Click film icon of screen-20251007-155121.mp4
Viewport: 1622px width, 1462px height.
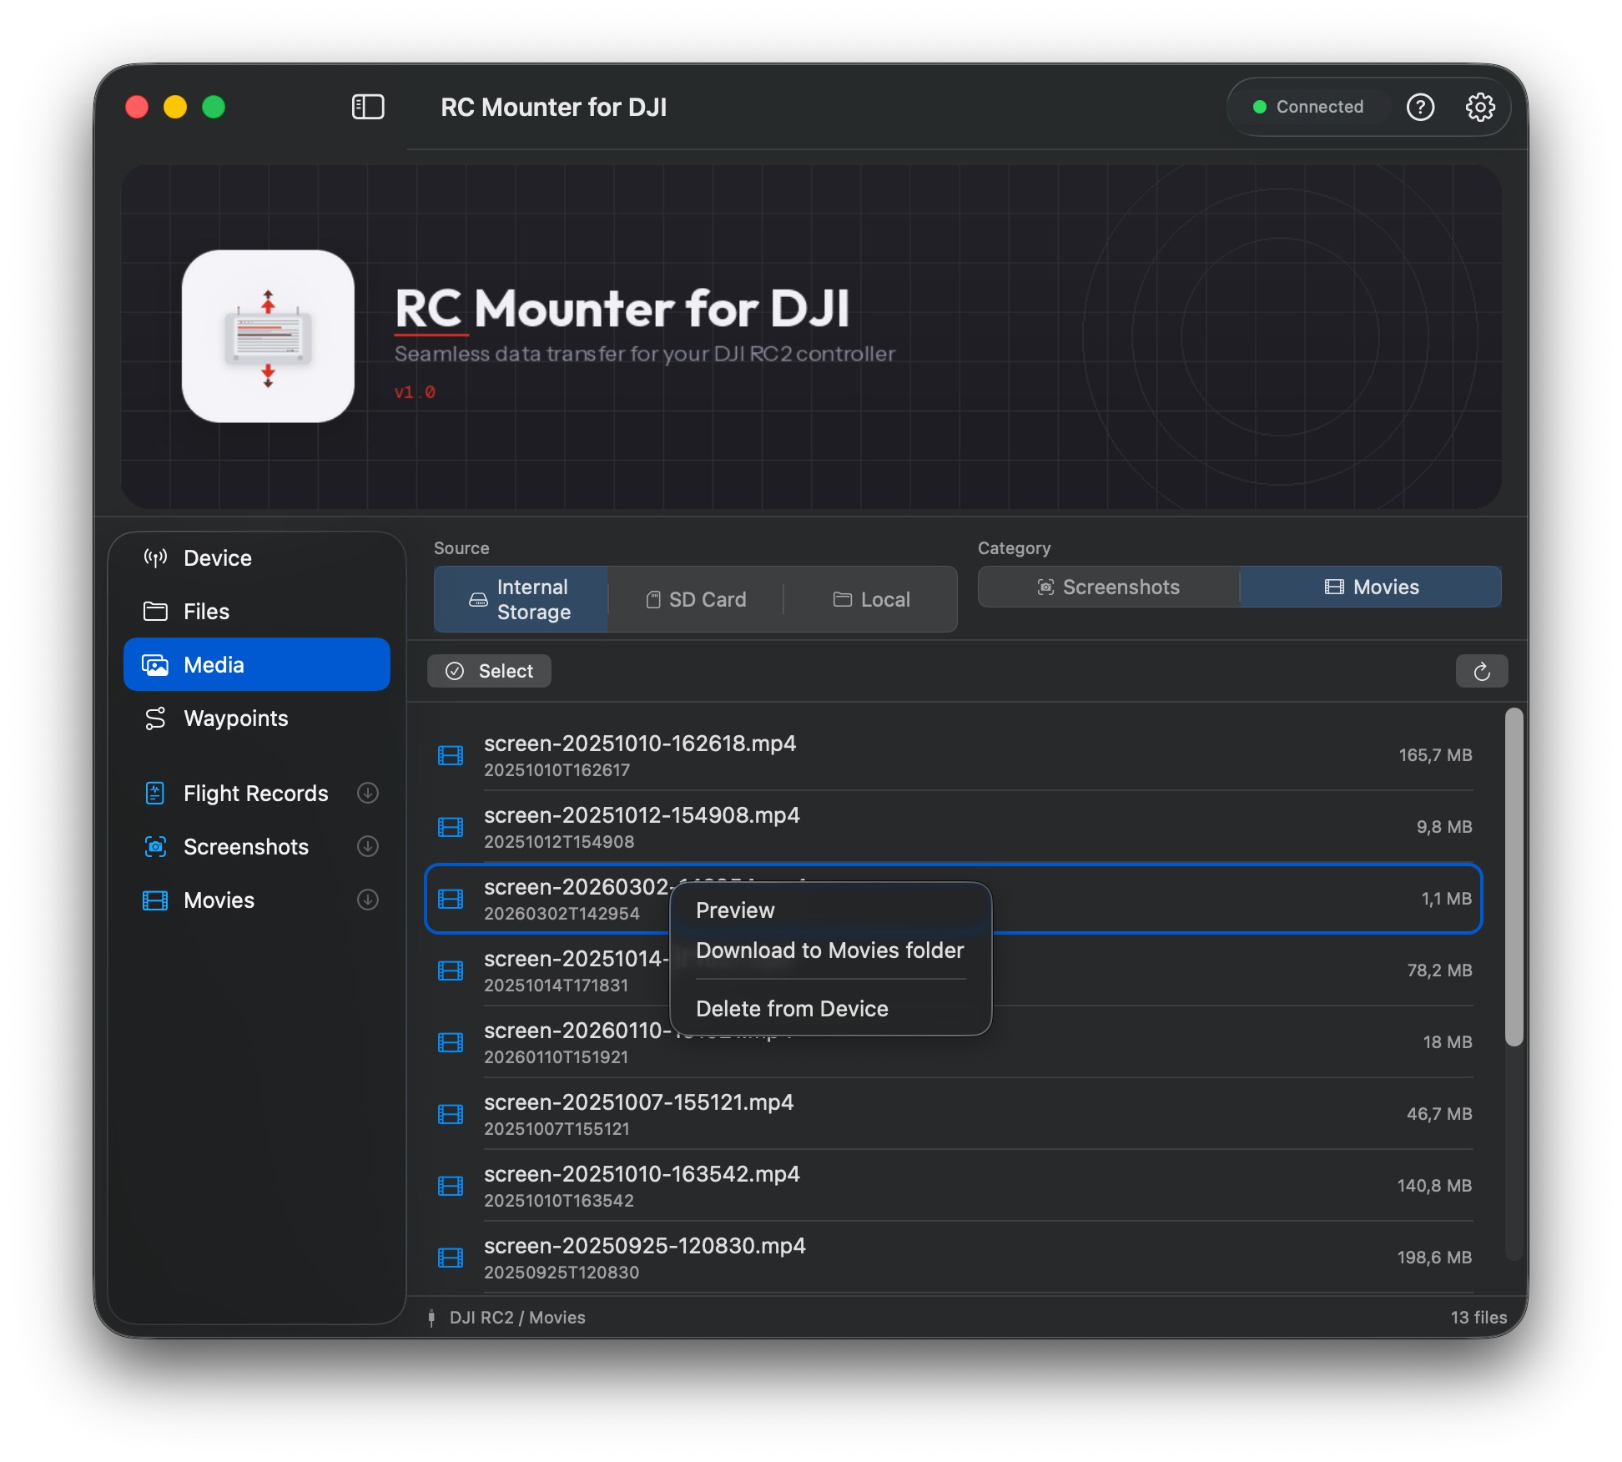point(451,1115)
